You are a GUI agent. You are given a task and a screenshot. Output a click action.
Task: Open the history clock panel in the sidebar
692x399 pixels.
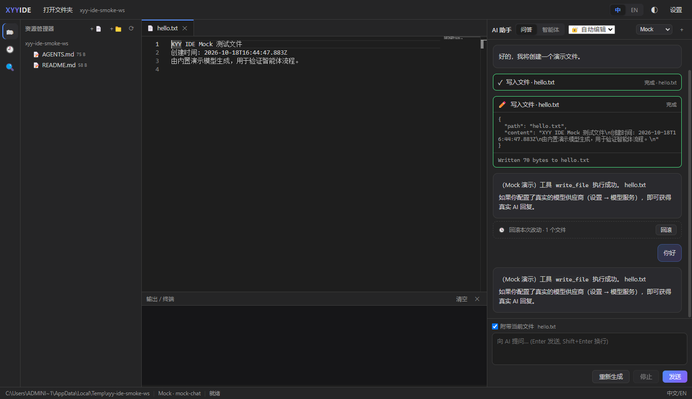[x=10, y=49]
